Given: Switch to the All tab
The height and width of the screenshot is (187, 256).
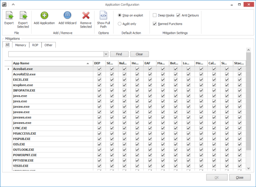Looking at the screenshot, I should tap(7, 45).
